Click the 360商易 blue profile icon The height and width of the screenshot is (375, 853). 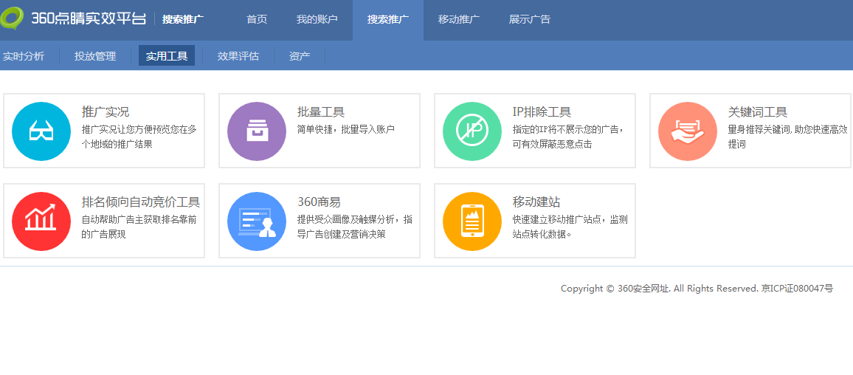[x=257, y=221]
